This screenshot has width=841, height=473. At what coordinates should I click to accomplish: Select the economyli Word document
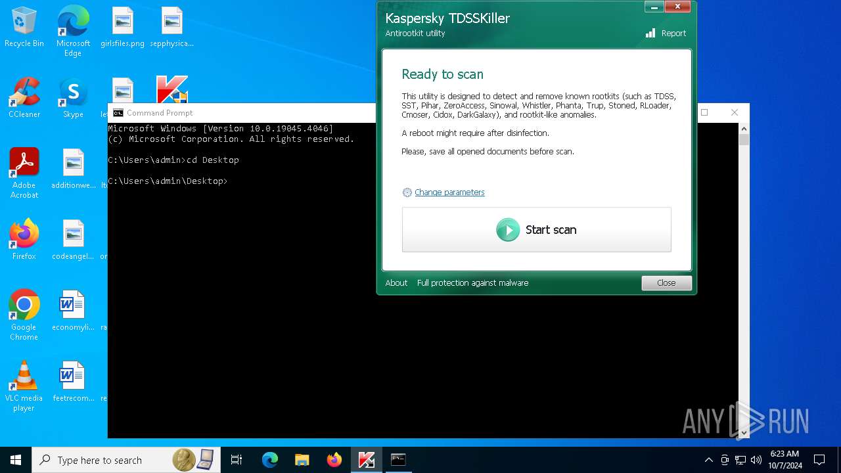(73, 311)
